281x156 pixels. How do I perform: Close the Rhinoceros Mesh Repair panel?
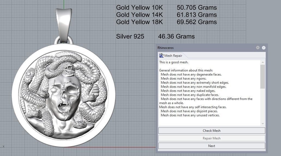[x=264, y=48]
